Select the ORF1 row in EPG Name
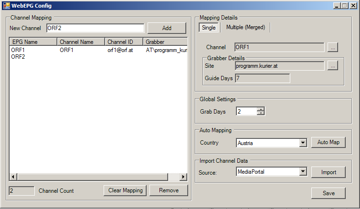360x209 pixels. click(18, 50)
